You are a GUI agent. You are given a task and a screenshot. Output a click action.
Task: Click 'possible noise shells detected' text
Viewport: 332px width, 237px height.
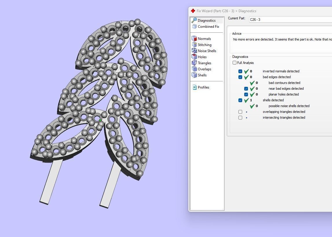[x=289, y=106]
